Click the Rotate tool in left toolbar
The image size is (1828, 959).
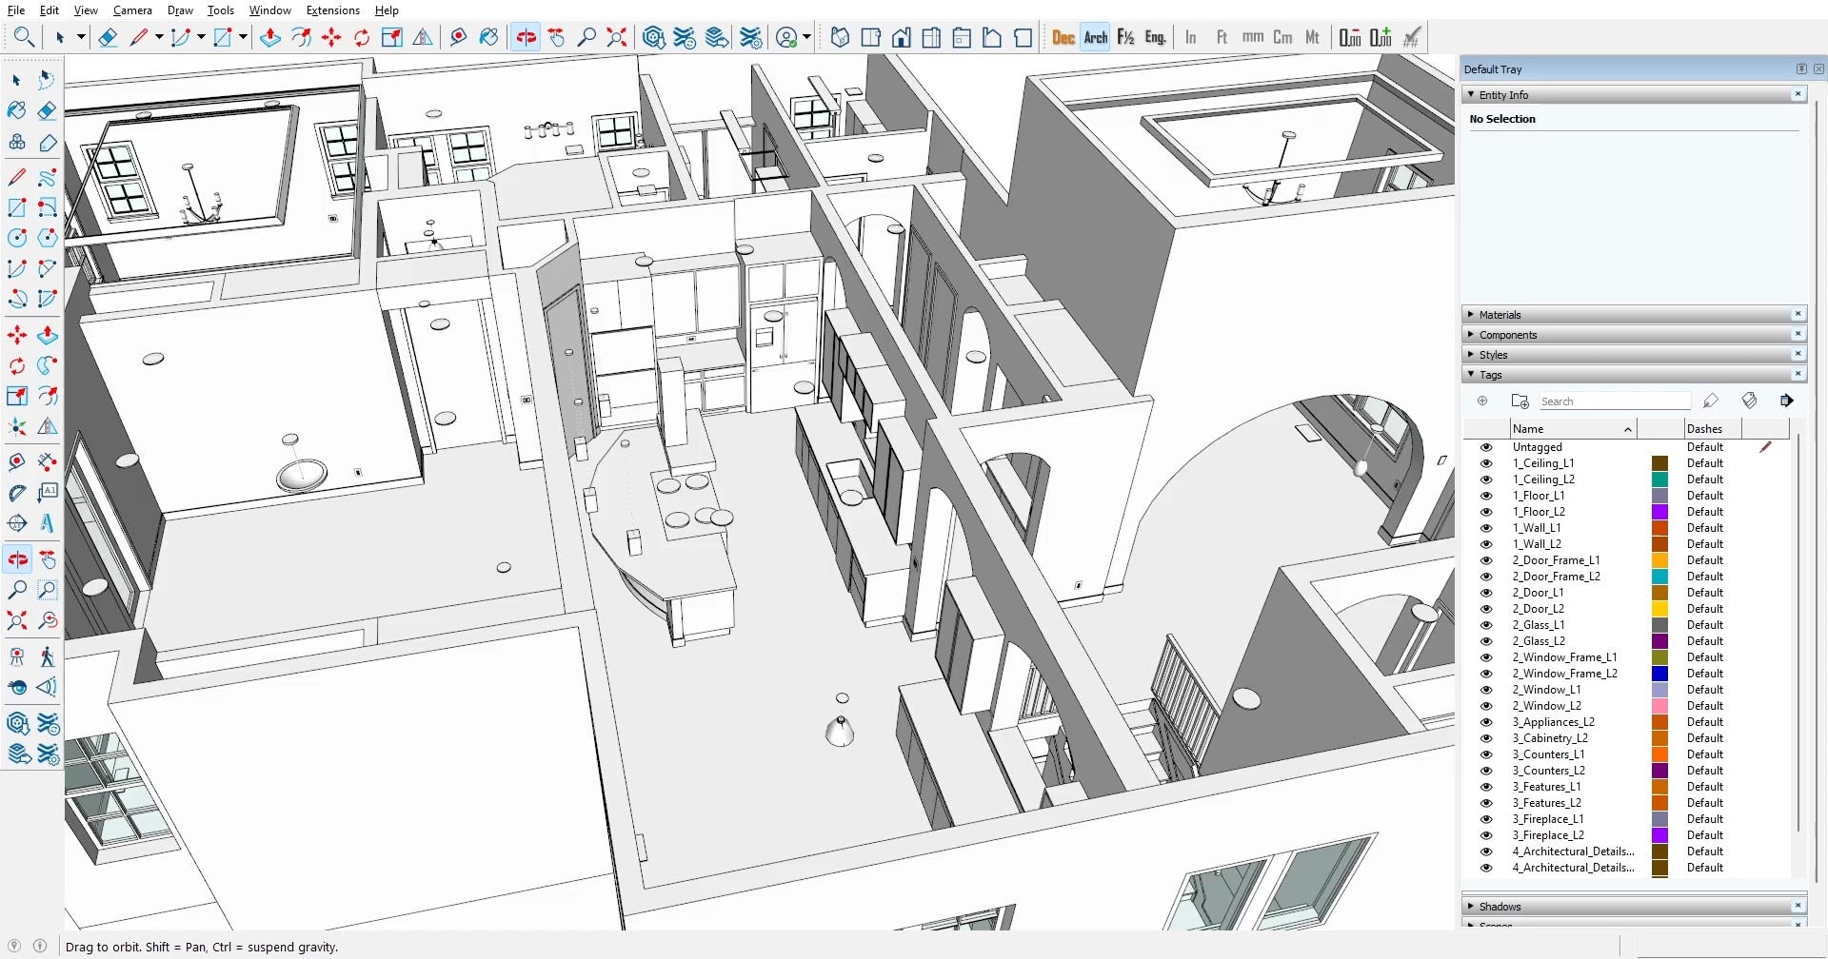[17, 366]
